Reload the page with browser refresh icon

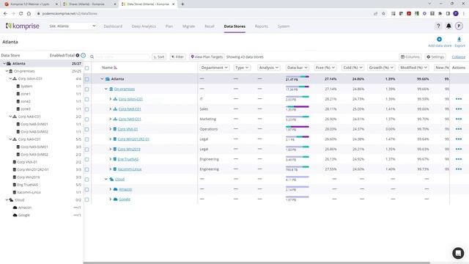point(21,13)
